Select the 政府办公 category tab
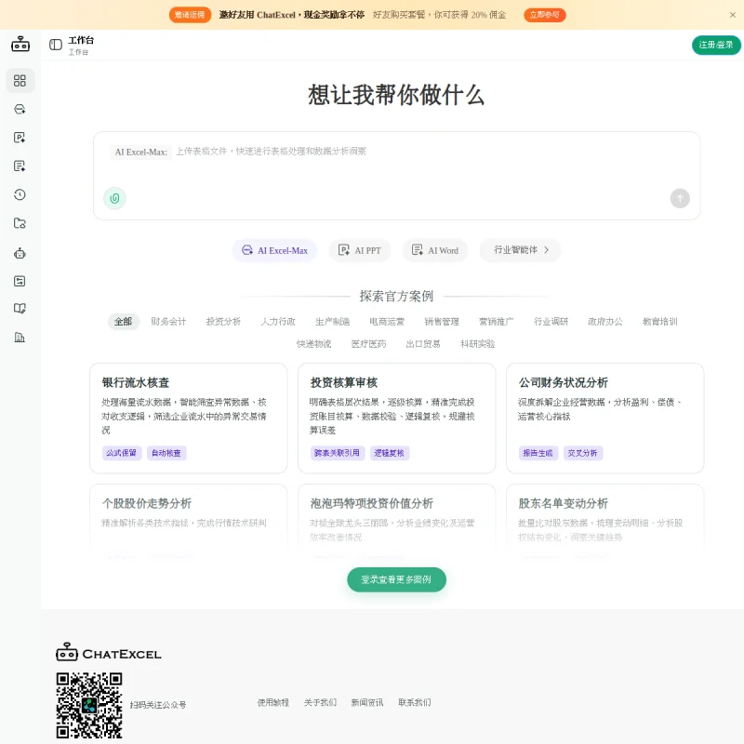This screenshot has height=744, width=744. [605, 322]
